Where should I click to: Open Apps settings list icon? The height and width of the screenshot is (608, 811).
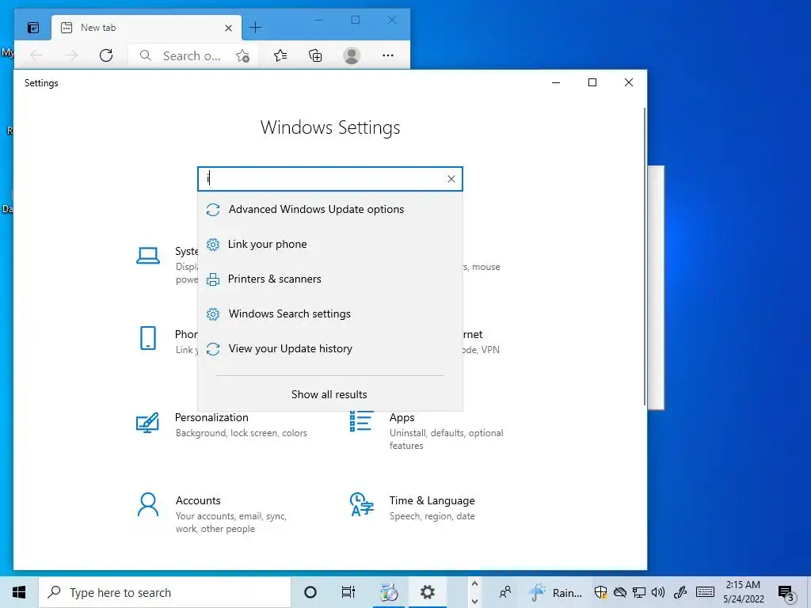[361, 421]
